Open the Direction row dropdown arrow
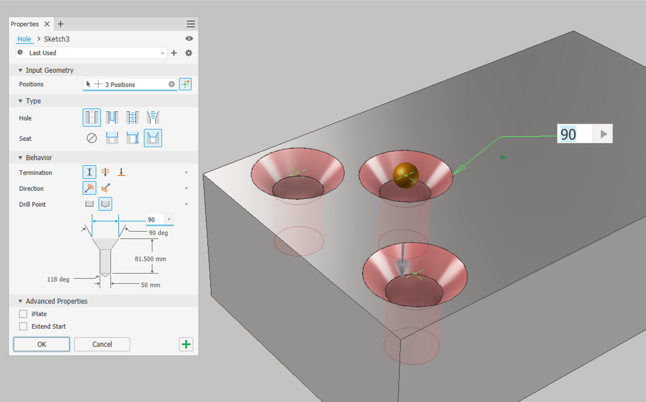This screenshot has width=646, height=402. (x=186, y=189)
